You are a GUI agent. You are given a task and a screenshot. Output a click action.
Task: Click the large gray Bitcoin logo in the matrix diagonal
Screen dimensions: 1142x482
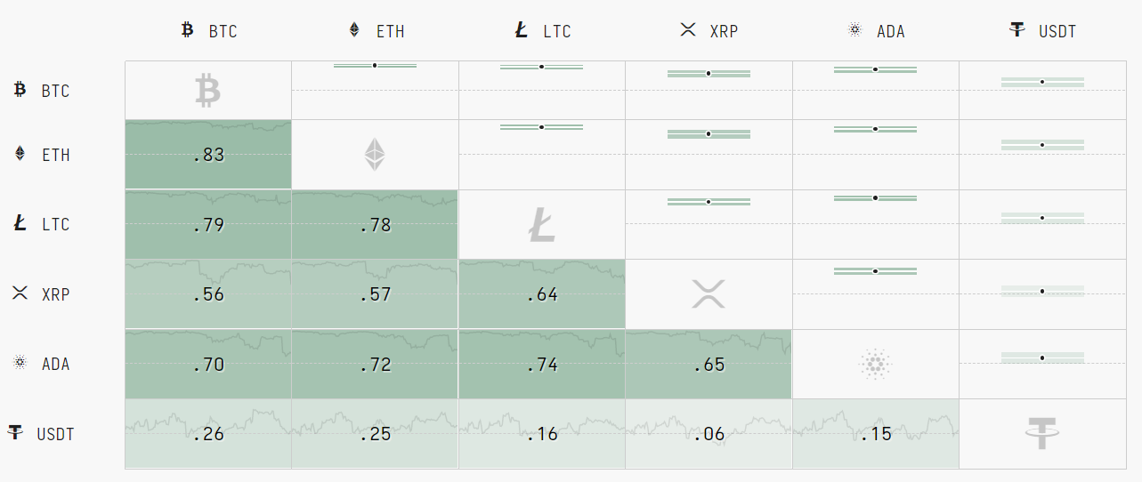(x=207, y=91)
